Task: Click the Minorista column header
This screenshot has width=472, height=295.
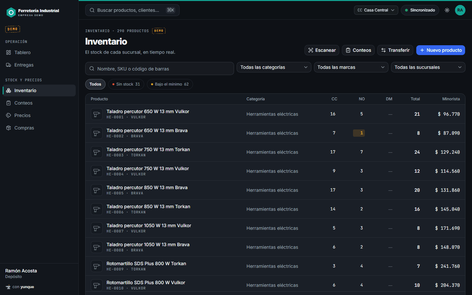Action: tap(451, 99)
